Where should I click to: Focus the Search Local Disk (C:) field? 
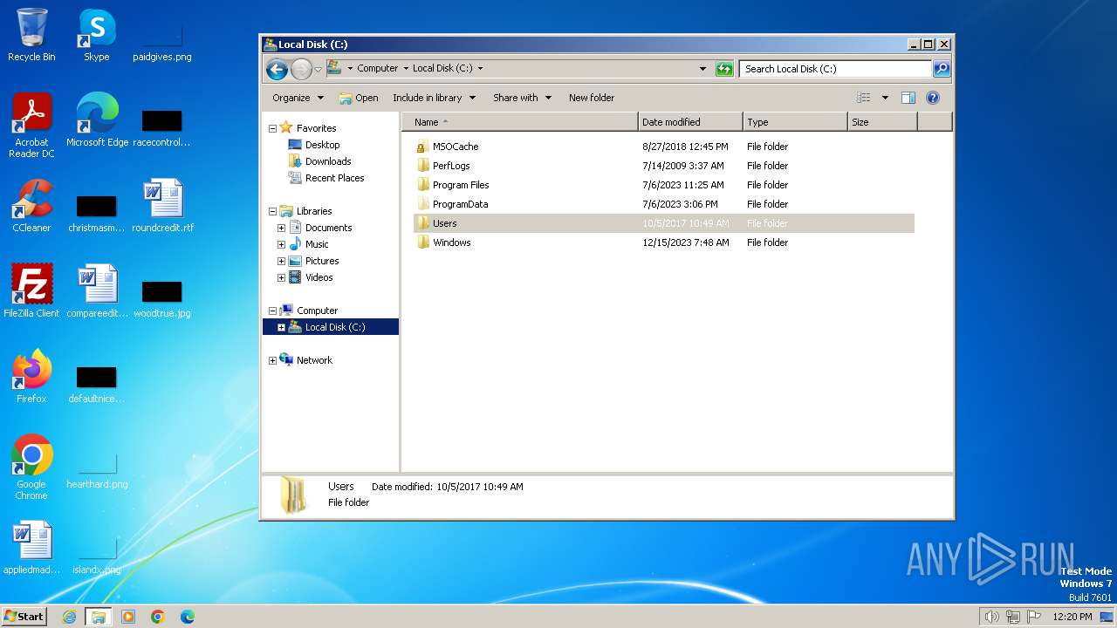pyautogui.click(x=835, y=69)
